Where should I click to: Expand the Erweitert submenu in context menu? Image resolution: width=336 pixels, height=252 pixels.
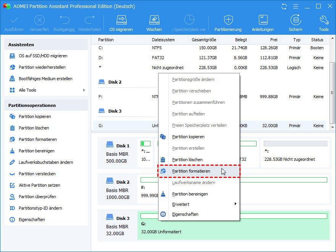click(x=199, y=204)
